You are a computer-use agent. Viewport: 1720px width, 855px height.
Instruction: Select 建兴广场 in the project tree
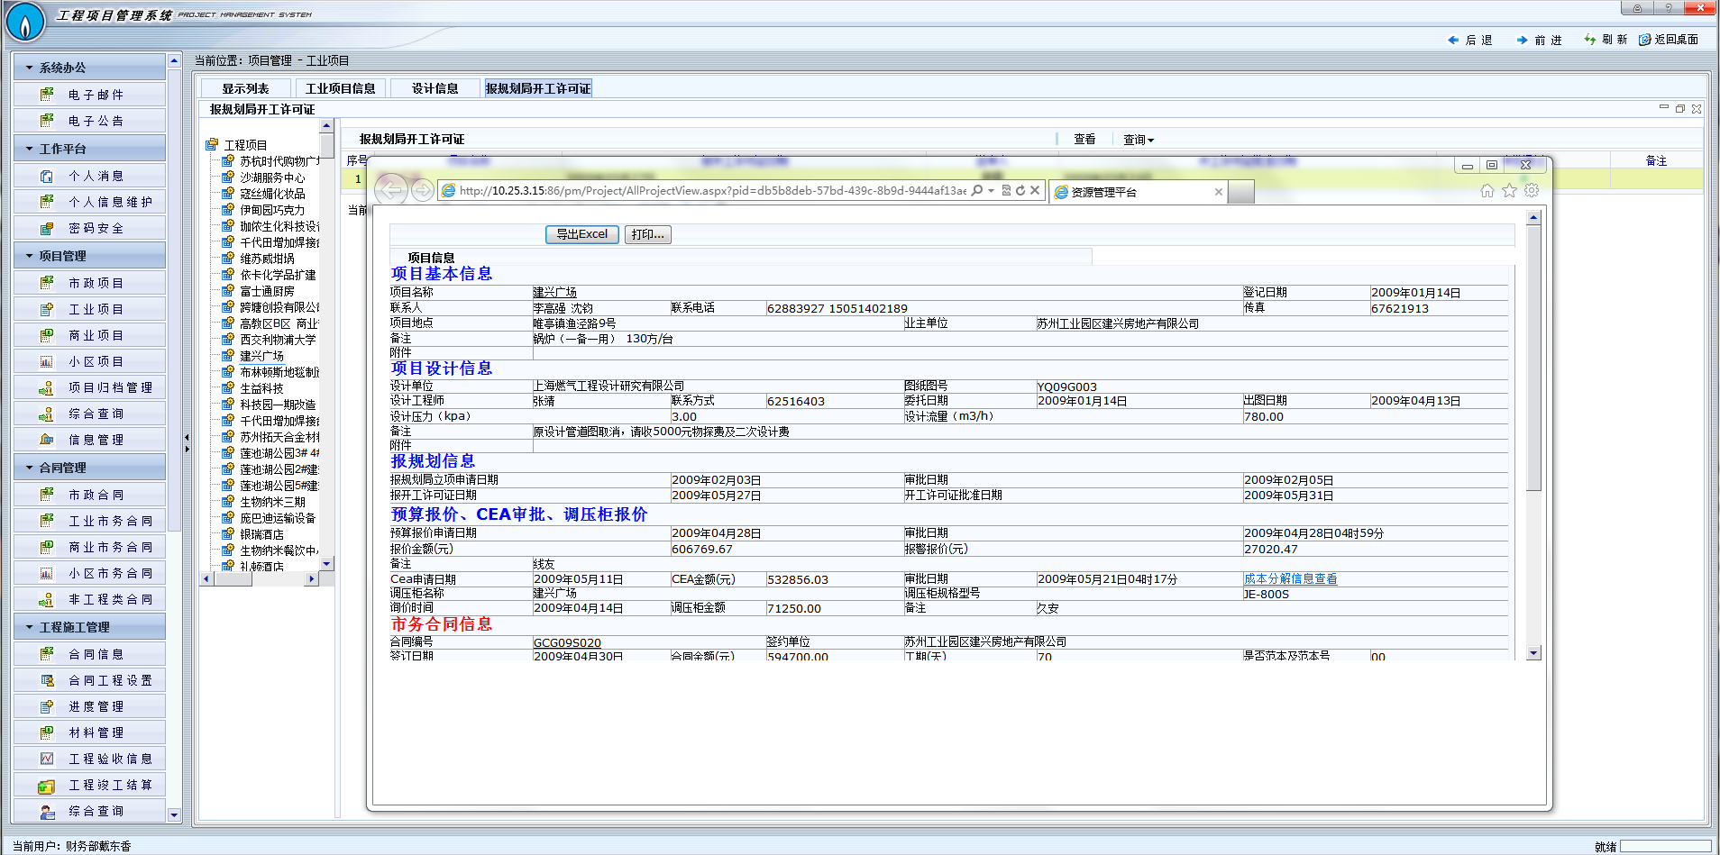click(261, 356)
